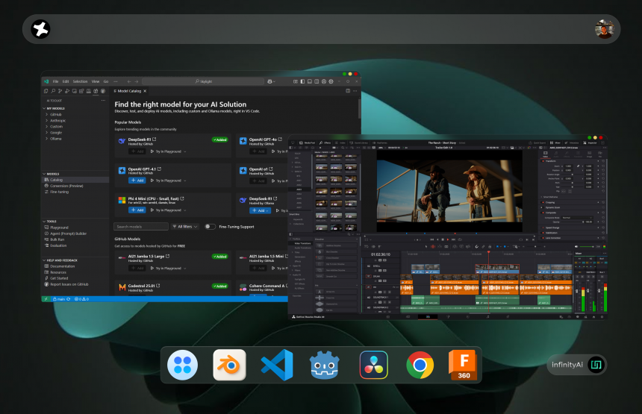This screenshot has height=414, width=642.
Task: Toggle the Cropping section in DaVinci Inspector
Action: [x=543, y=202]
